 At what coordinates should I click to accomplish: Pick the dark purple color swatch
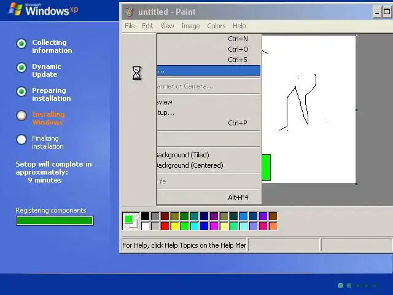pyautogui.click(x=214, y=216)
